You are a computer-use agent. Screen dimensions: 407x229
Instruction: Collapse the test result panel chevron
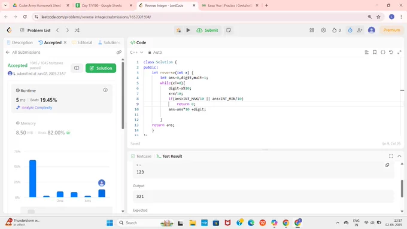399,156
